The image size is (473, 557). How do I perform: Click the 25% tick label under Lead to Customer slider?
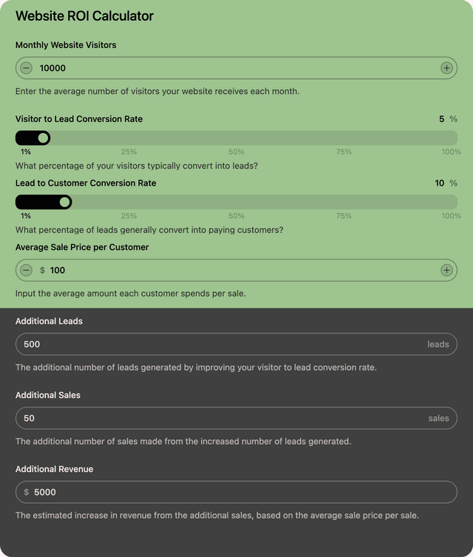coord(129,216)
